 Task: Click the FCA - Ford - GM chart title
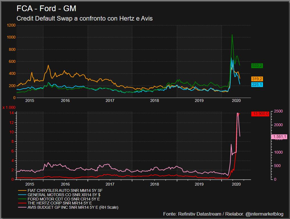coord(46,9)
